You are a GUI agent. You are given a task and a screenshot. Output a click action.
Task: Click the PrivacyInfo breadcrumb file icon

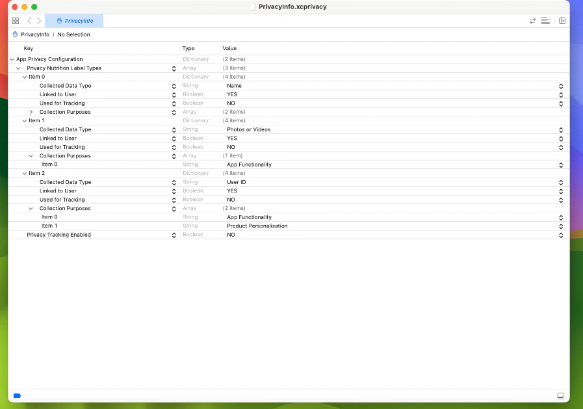pyautogui.click(x=15, y=34)
